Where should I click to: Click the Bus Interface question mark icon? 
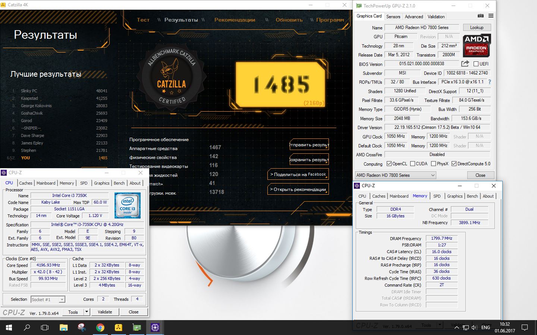click(490, 82)
